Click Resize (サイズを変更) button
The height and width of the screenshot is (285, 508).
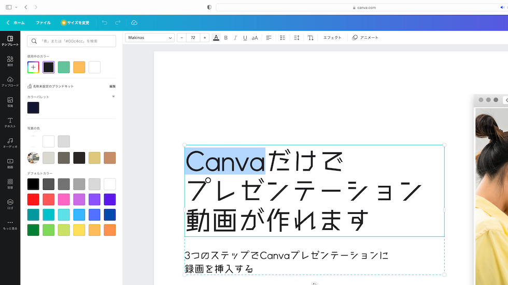click(x=75, y=23)
